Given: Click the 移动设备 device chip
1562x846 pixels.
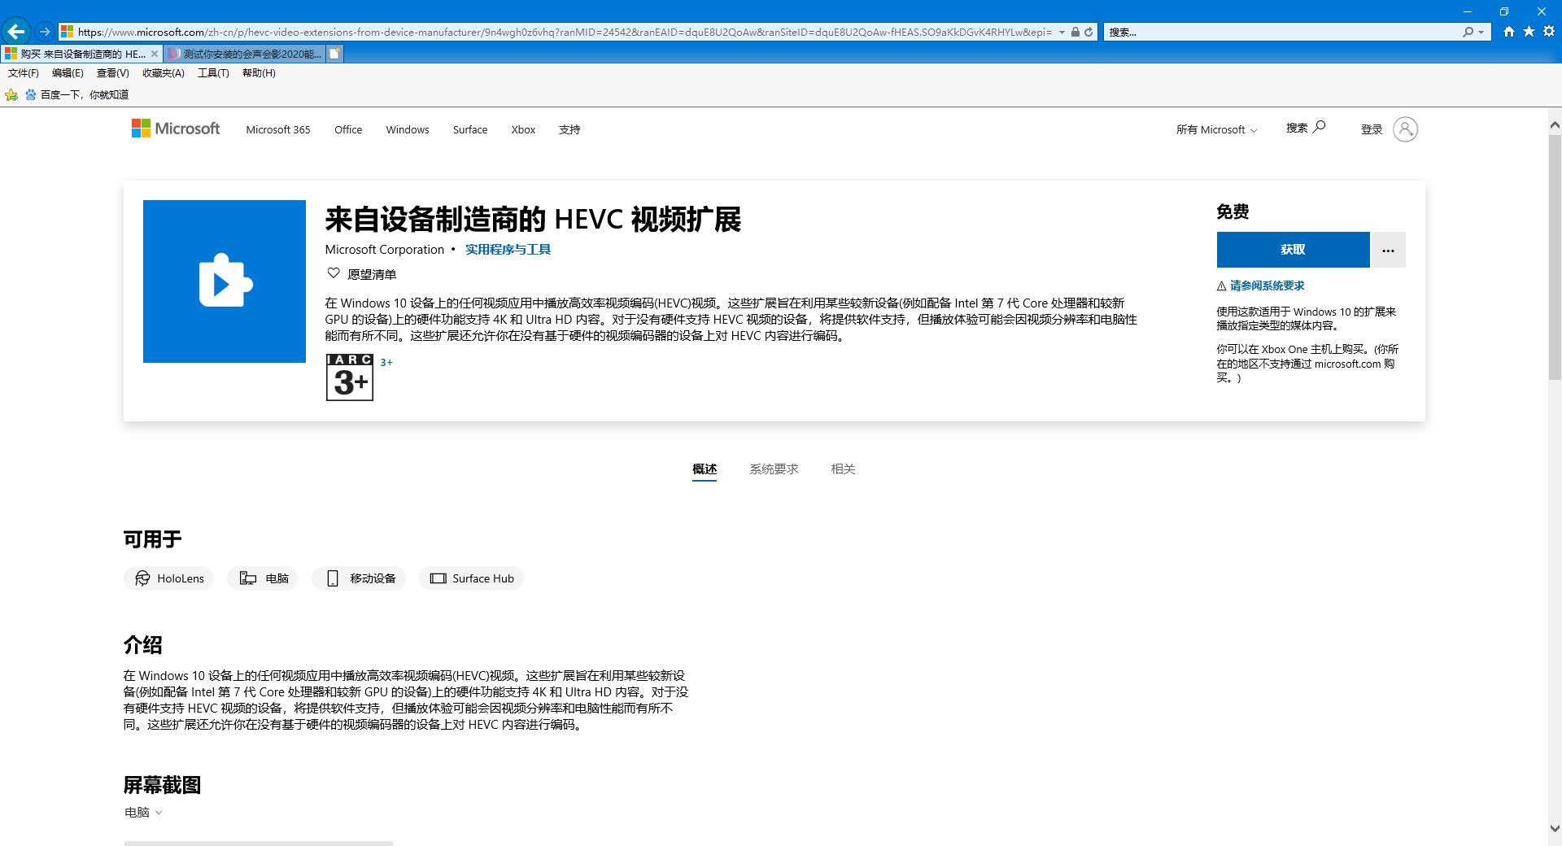Looking at the screenshot, I should (x=359, y=578).
